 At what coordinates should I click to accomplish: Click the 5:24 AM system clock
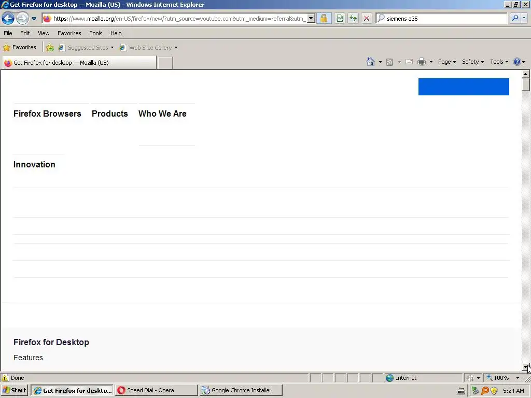513,391
